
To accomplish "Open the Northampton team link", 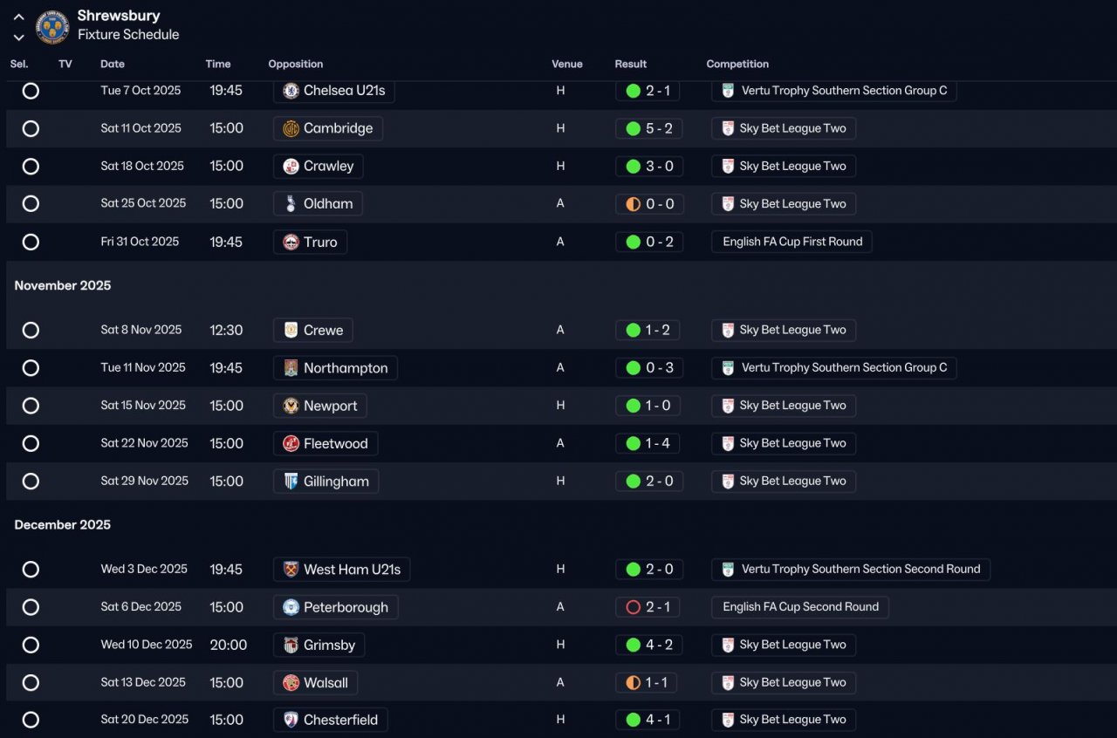I will pos(346,368).
